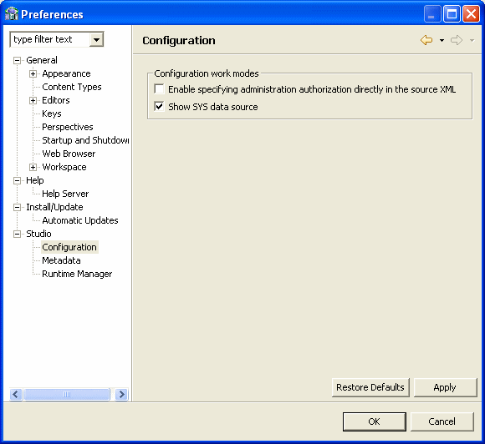
Task: Collapse the Studio tree node
Action: [x=18, y=234]
